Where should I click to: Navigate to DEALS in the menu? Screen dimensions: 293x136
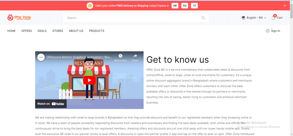click(x=42, y=31)
